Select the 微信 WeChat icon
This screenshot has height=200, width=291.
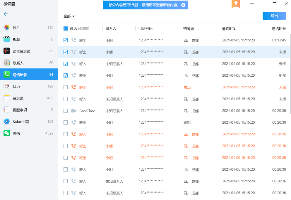7,133
